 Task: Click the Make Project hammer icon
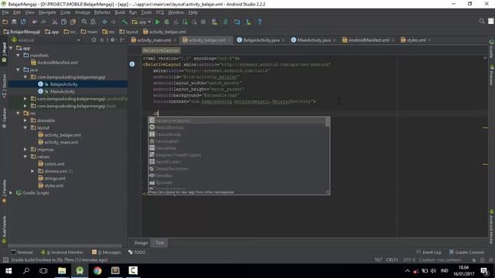click(125, 22)
